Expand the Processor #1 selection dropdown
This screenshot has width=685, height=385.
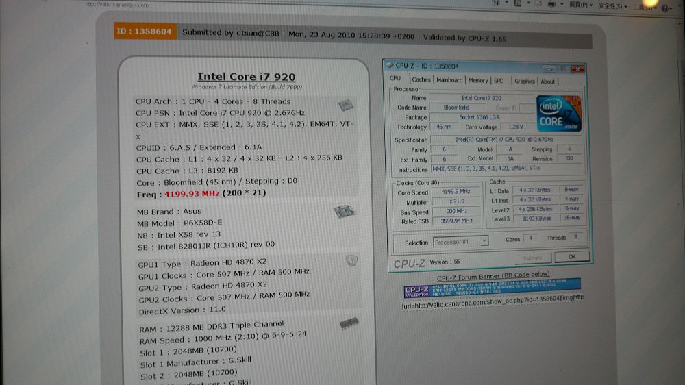[484, 241]
